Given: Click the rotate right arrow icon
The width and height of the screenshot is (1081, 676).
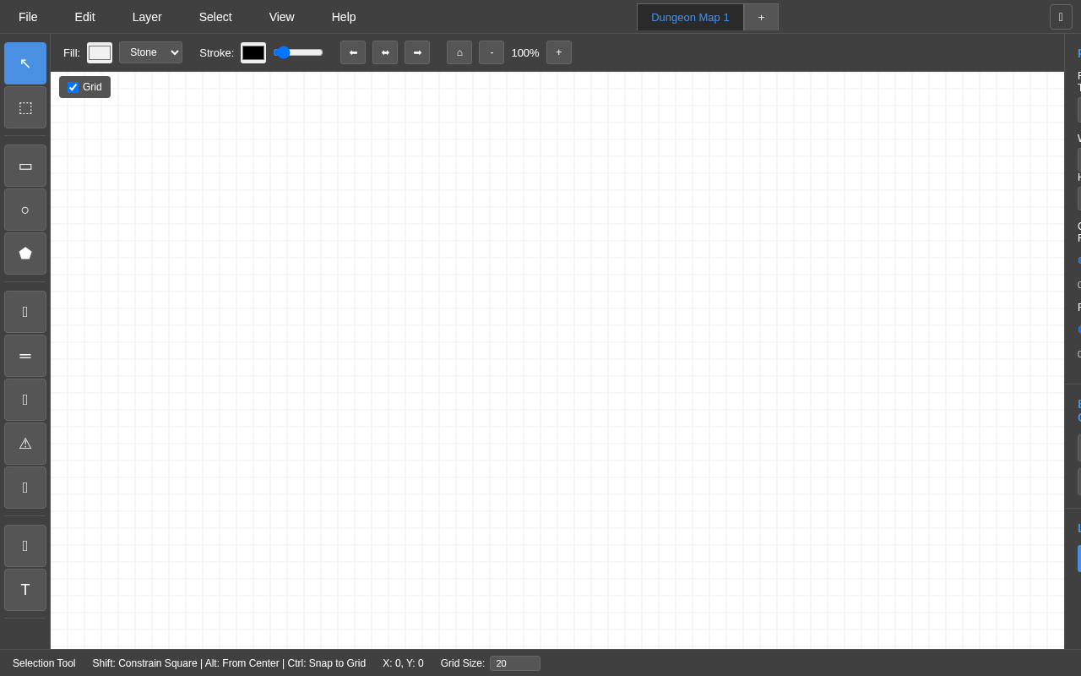Looking at the screenshot, I should point(417,52).
